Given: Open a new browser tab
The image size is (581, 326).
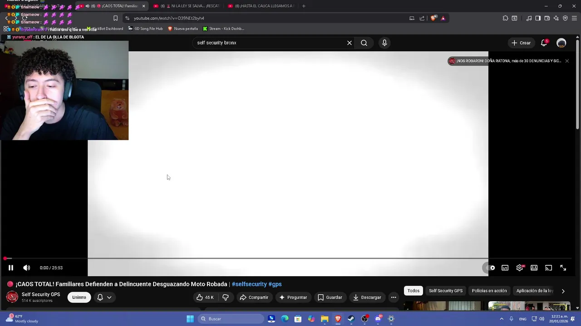Looking at the screenshot, I should click(x=304, y=6).
